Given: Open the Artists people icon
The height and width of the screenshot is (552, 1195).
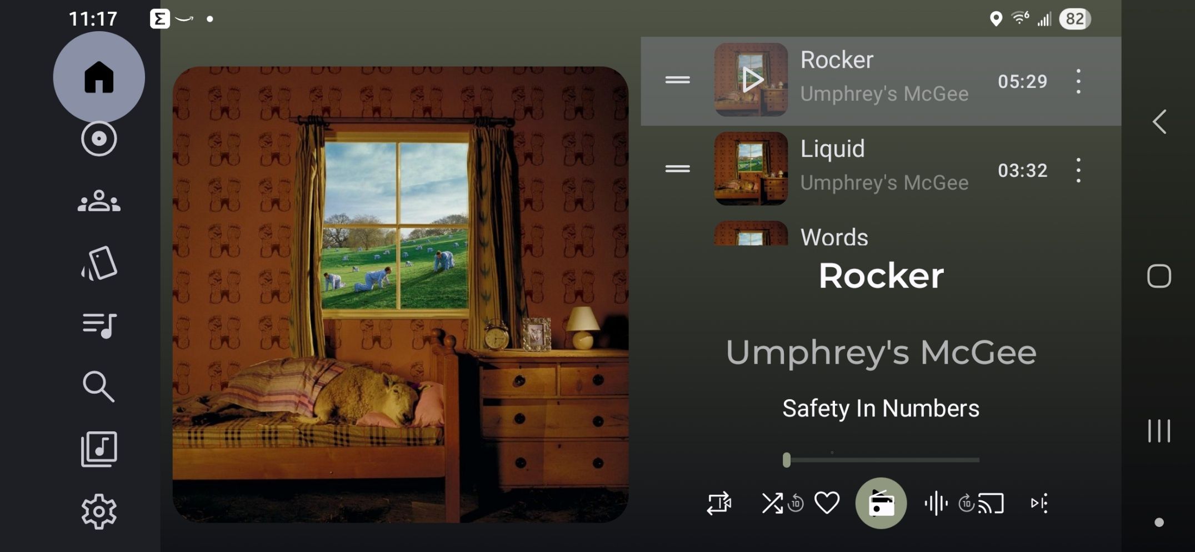Looking at the screenshot, I should click(x=99, y=201).
